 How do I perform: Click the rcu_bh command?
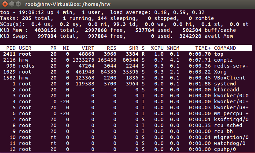click(x=223, y=132)
